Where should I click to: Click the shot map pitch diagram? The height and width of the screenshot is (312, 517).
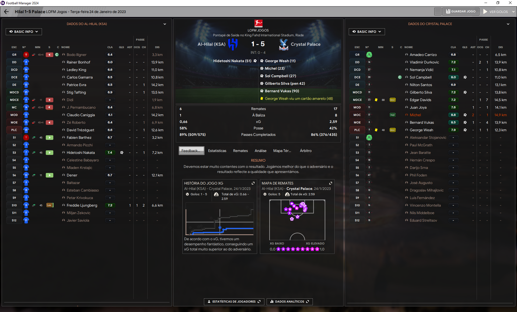tap(297, 220)
